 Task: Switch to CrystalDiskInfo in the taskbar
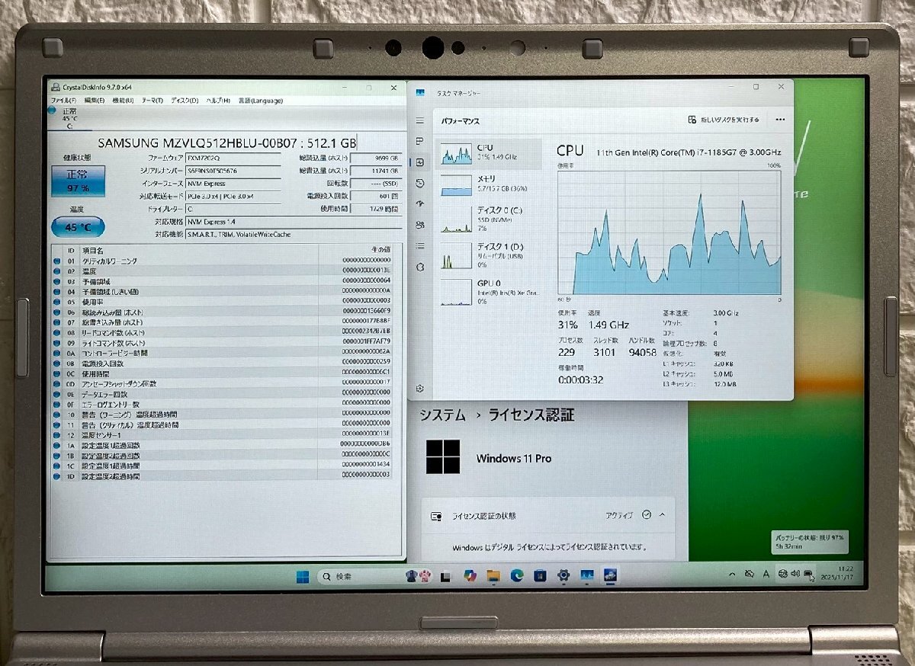611,576
